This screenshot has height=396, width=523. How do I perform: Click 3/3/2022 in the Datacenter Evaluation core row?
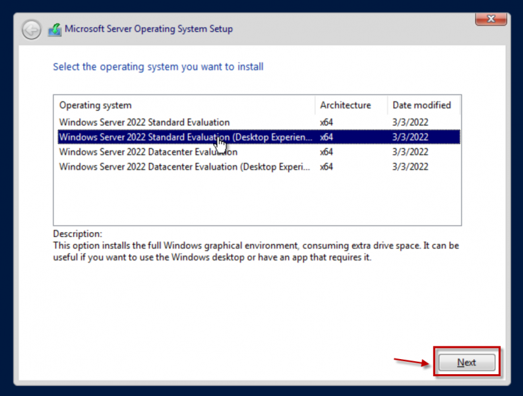(x=410, y=152)
